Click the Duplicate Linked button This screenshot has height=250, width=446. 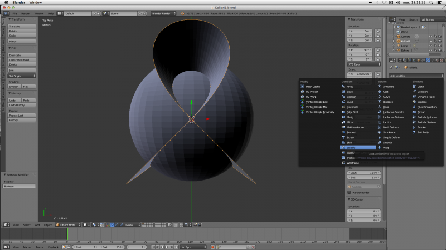(22, 60)
